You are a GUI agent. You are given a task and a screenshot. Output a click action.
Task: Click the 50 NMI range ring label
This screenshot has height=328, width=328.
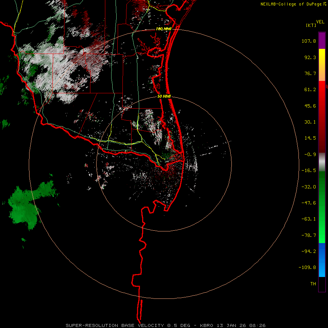click(x=164, y=96)
